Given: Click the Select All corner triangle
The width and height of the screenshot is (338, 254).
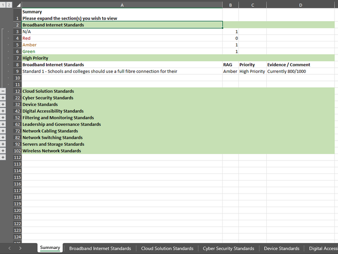Looking at the screenshot, I should tap(18, 5).
